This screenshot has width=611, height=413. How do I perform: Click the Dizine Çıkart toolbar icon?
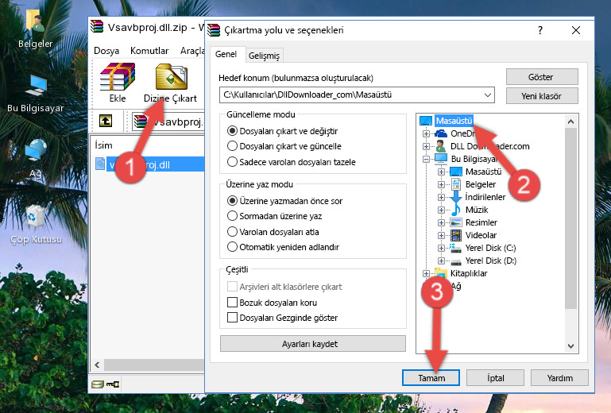click(171, 83)
